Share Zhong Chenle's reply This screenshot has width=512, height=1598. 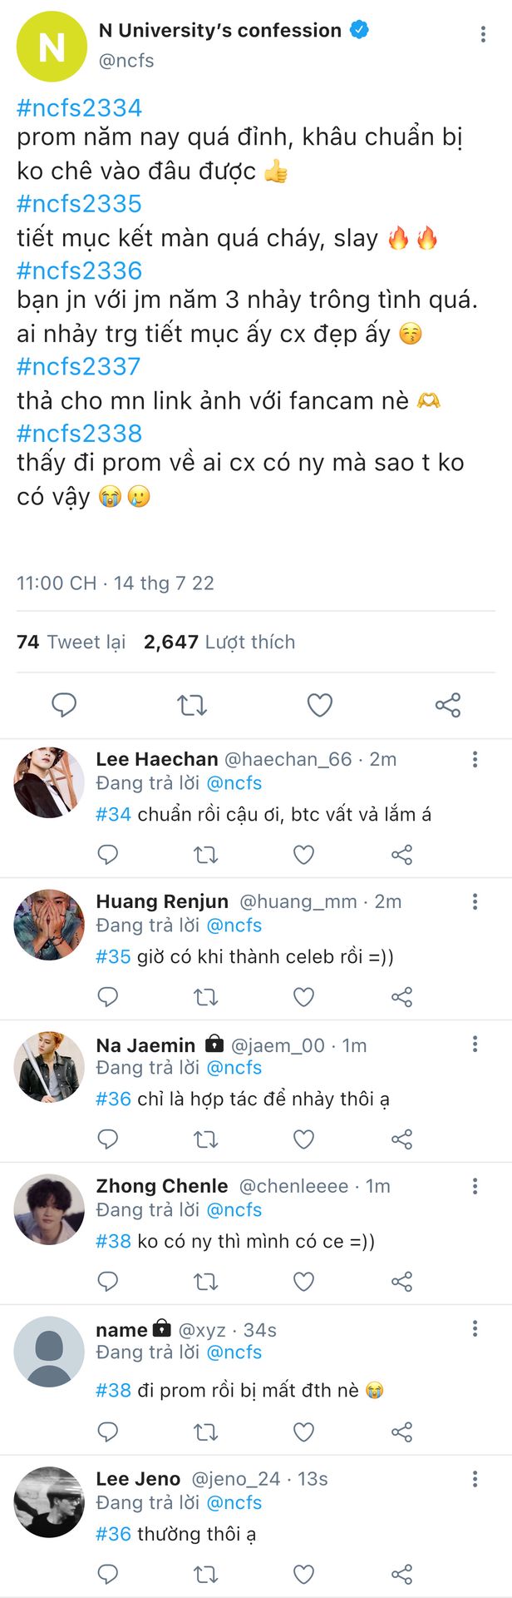[401, 1282]
